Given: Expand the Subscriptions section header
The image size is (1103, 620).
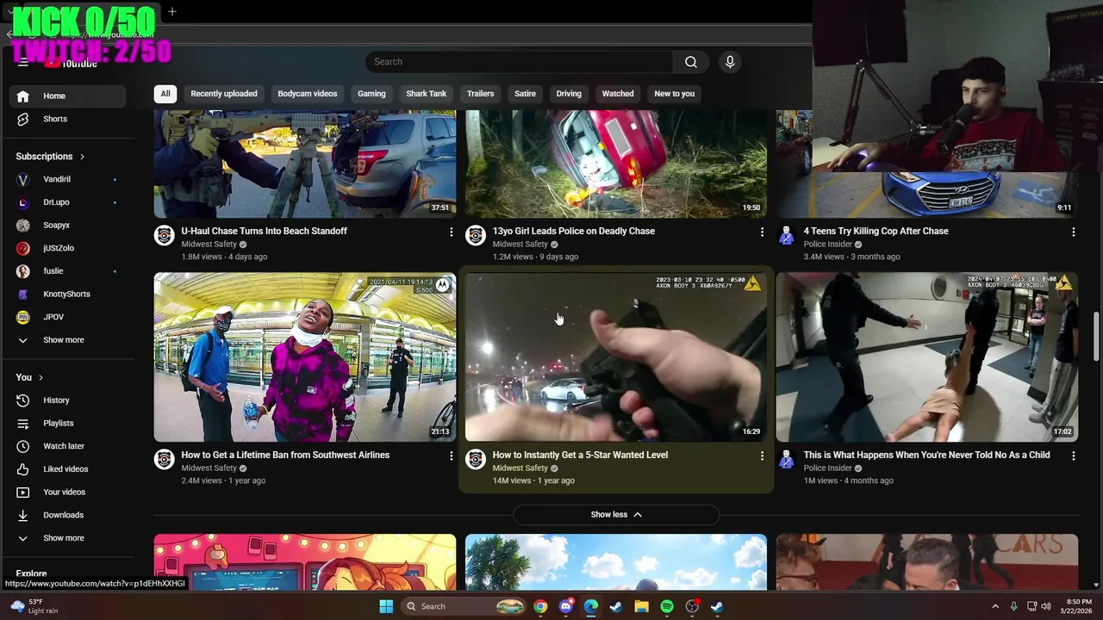Looking at the screenshot, I should coord(51,156).
